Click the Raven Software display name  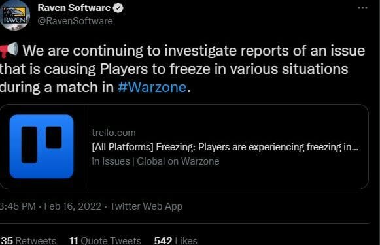tap(74, 8)
